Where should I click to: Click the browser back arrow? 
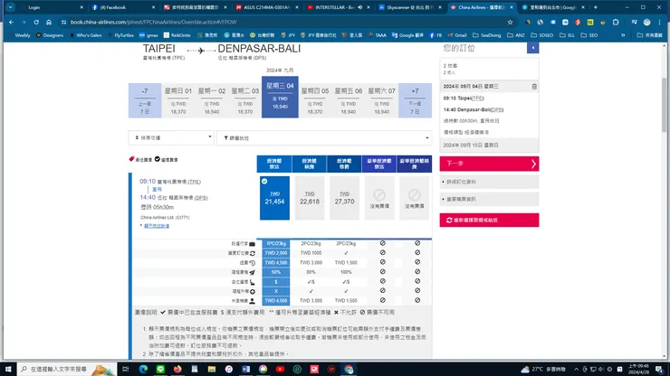tap(12, 23)
